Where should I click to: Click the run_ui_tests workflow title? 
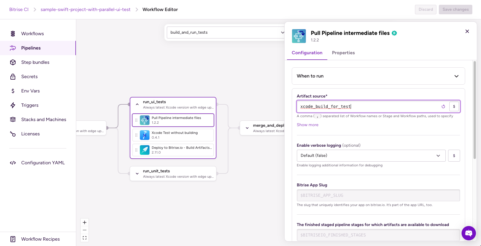point(154,102)
